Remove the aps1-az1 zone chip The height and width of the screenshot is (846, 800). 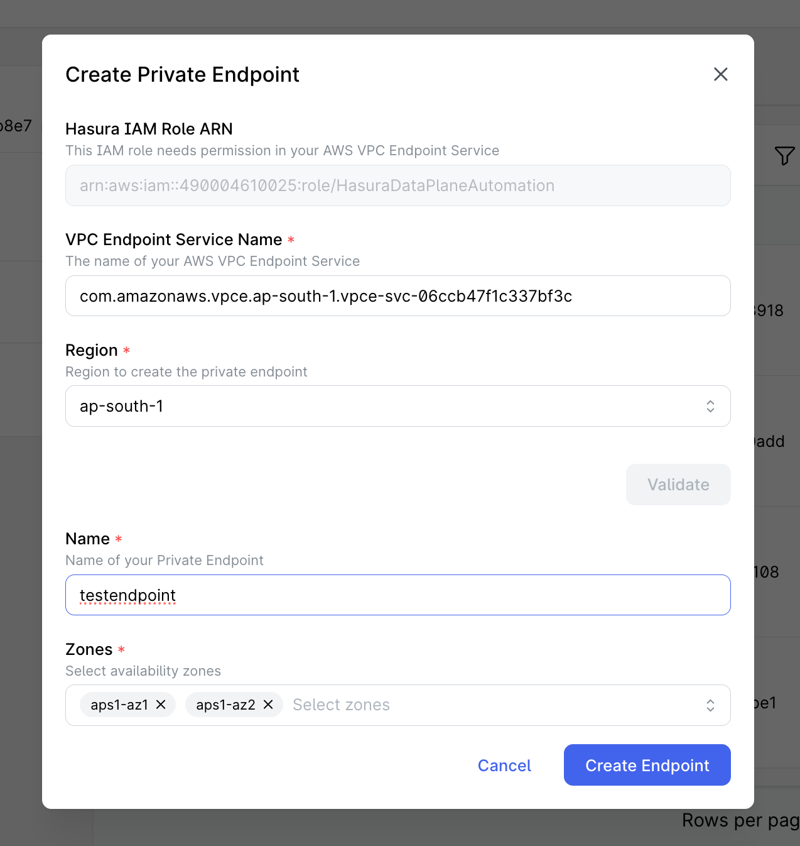[x=162, y=705]
